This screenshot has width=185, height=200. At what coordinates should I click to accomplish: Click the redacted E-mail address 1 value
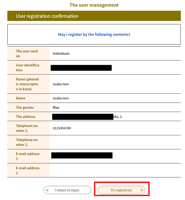82,155
